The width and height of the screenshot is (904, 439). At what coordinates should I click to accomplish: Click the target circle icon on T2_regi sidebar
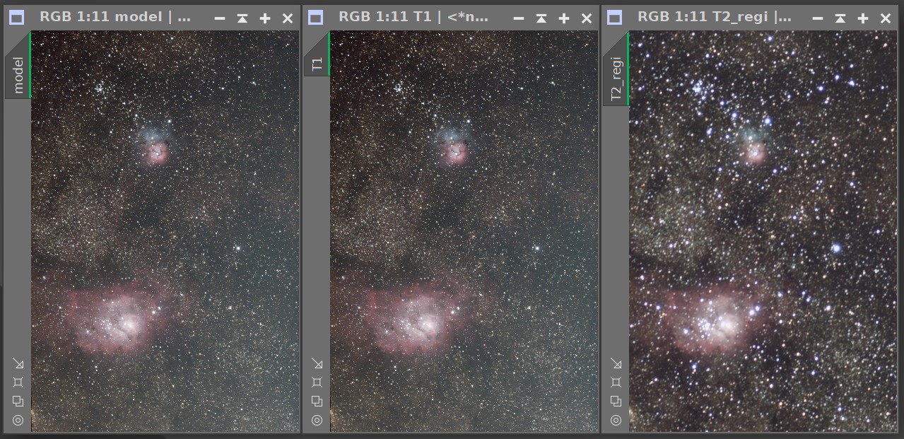(616, 420)
